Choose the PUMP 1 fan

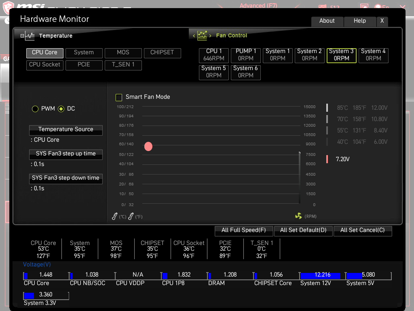coord(246,55)
